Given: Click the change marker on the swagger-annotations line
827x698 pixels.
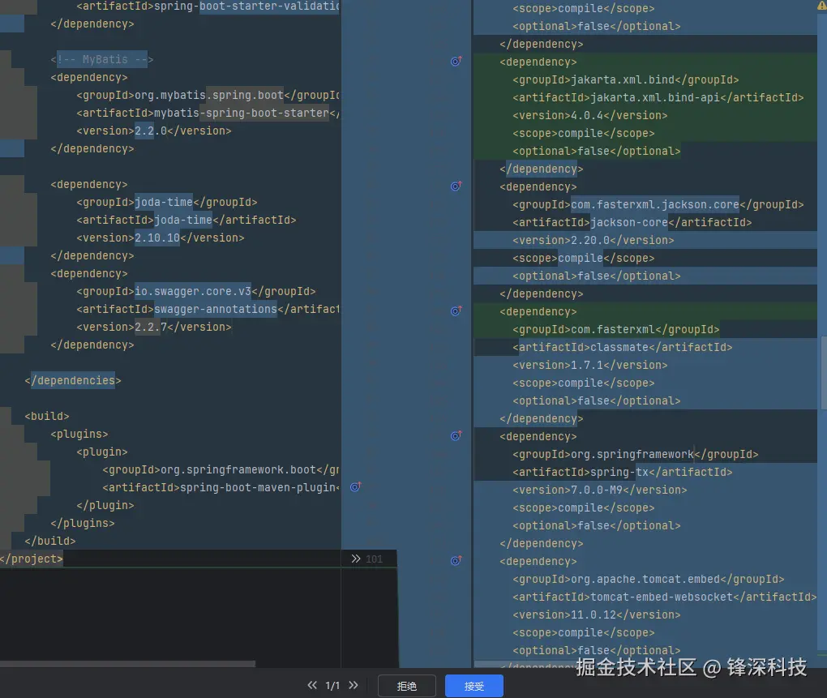Looking at the screenshot, I should (456, 310).
